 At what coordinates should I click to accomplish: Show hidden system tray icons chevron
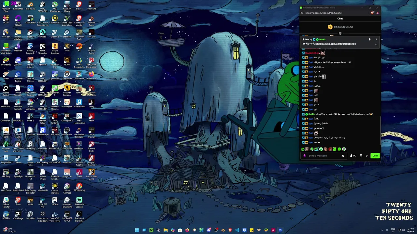click(382, 230)
